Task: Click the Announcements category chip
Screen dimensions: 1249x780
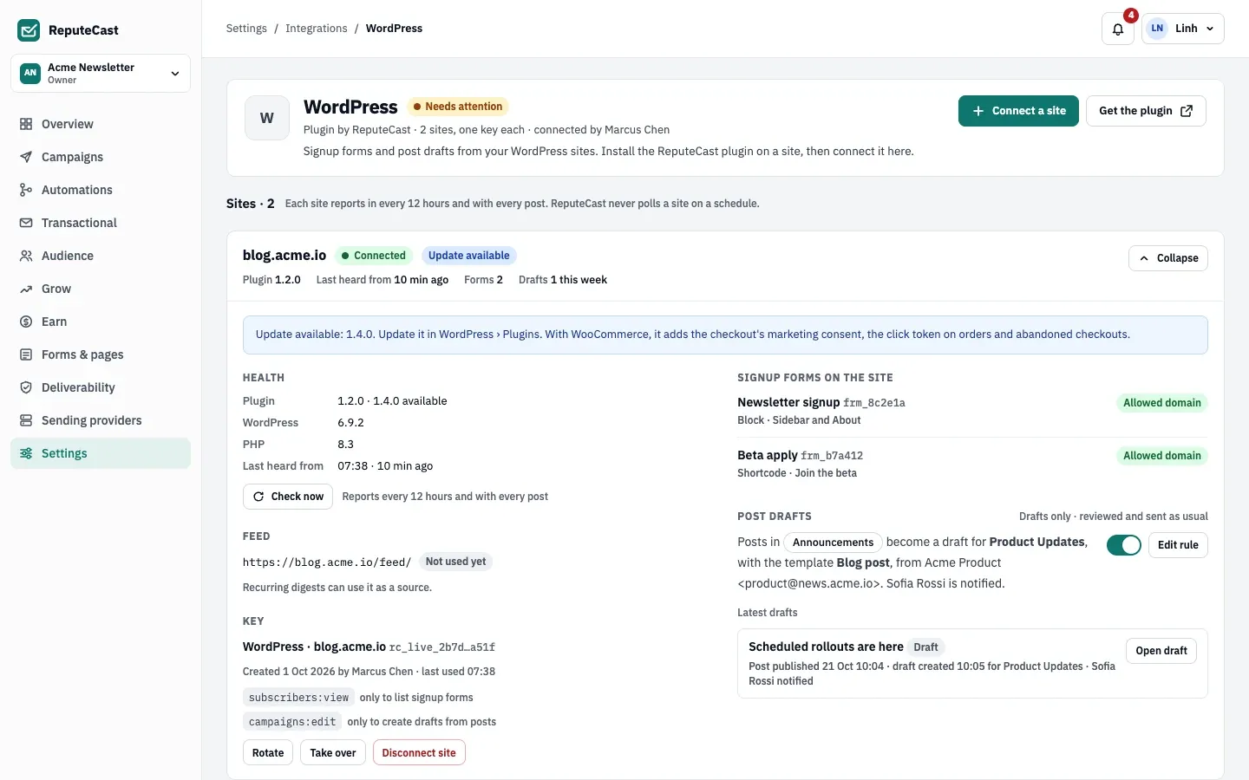Action: point(833,543)
